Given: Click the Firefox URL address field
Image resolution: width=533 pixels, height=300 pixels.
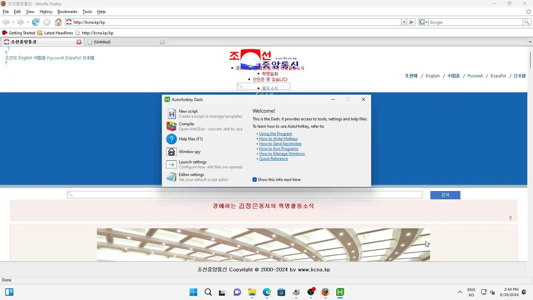Looking at the screenshot, I should 233,22.
